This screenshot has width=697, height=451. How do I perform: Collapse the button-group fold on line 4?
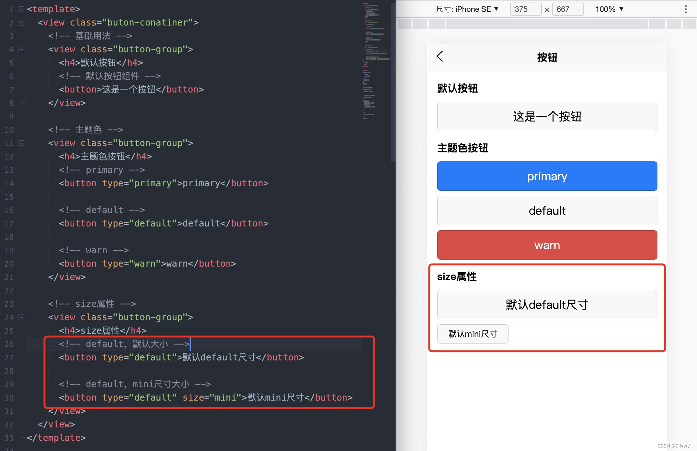point(21,49)
